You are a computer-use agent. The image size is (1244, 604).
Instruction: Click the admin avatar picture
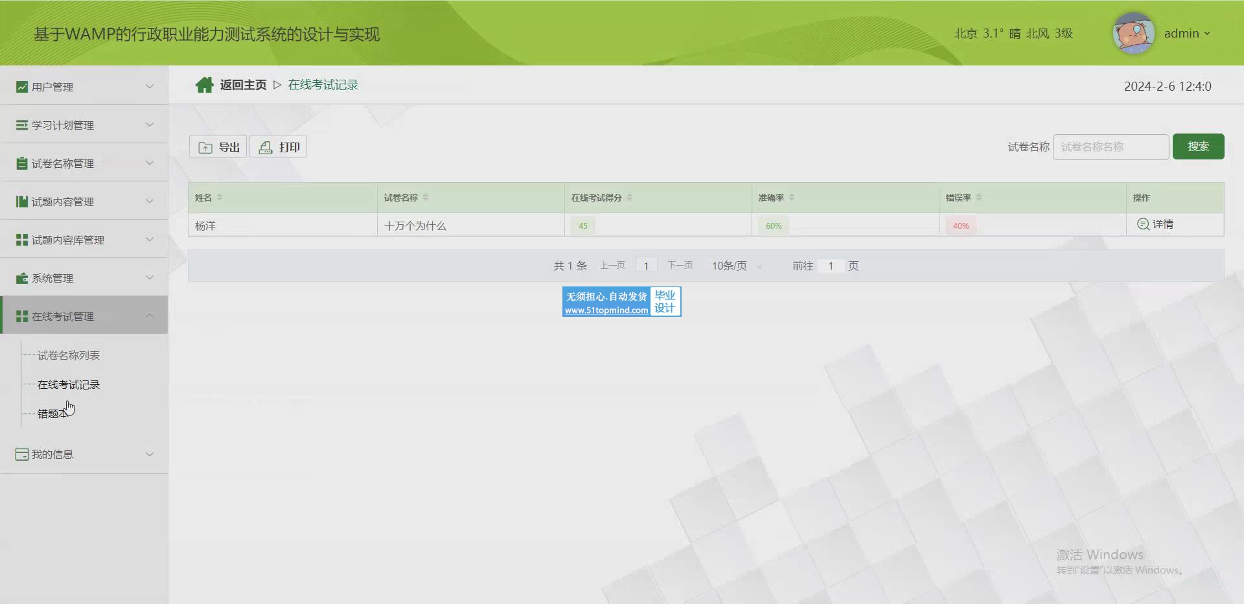coord(1133,33)
